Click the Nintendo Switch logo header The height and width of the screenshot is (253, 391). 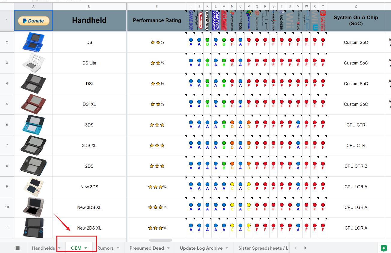[x=323, y=20]
